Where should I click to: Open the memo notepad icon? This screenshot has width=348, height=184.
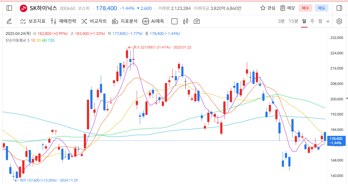click(282, 8)
